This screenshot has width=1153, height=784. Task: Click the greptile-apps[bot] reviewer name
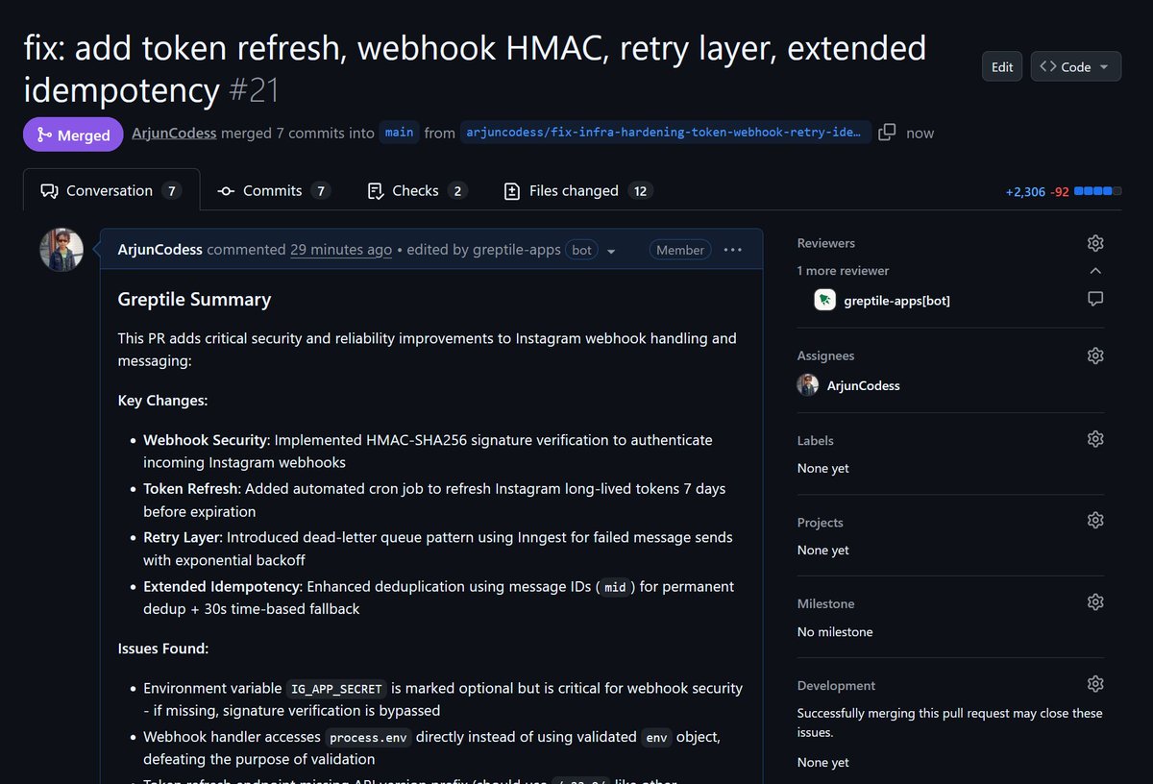tap(897, 301)
